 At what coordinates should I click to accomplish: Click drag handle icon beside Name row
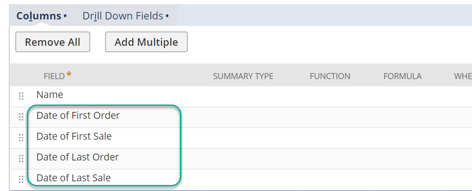tap(21, 96)
